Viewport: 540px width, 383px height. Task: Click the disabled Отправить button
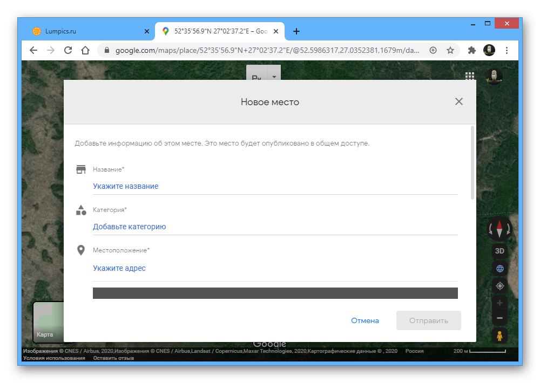pyautogui.click(x=428, y=320)
